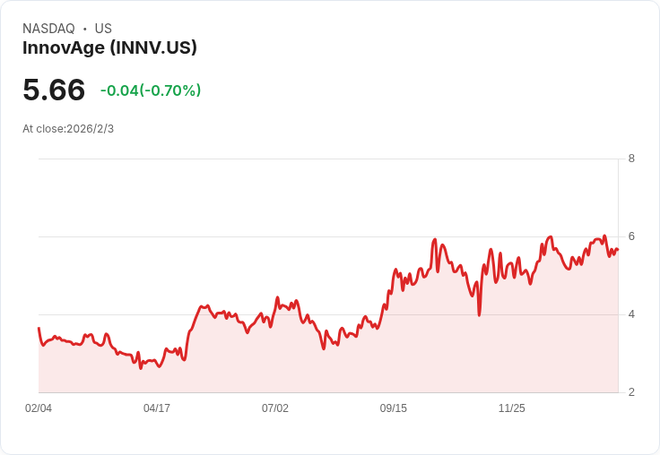Click the 6 price axis label
This screenshot has height=455, width=660.
[x=631, y=236]
